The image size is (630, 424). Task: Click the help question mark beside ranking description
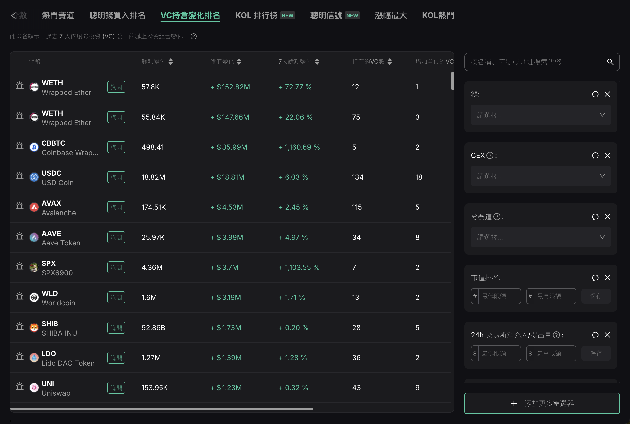(193, 36)
